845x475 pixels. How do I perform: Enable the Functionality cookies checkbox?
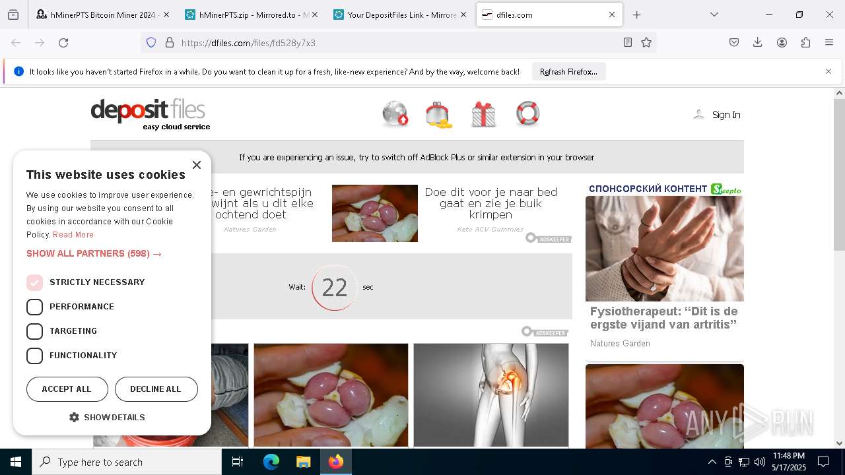[34, 356]
